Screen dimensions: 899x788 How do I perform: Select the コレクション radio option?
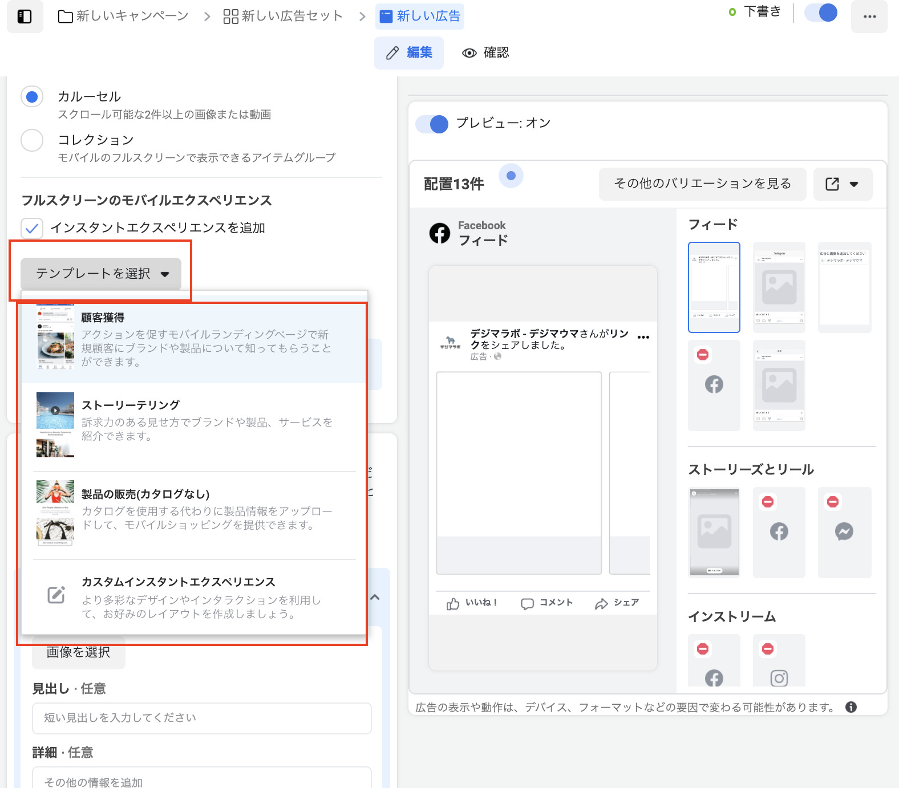32,140
